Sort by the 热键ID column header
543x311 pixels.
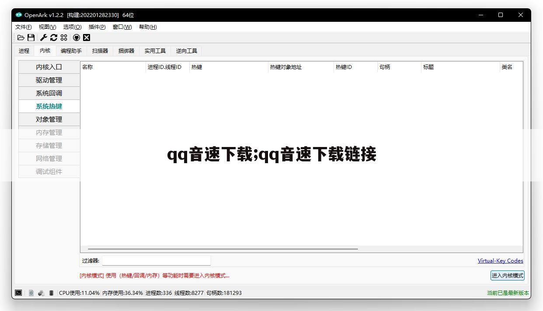pos(356,67)
